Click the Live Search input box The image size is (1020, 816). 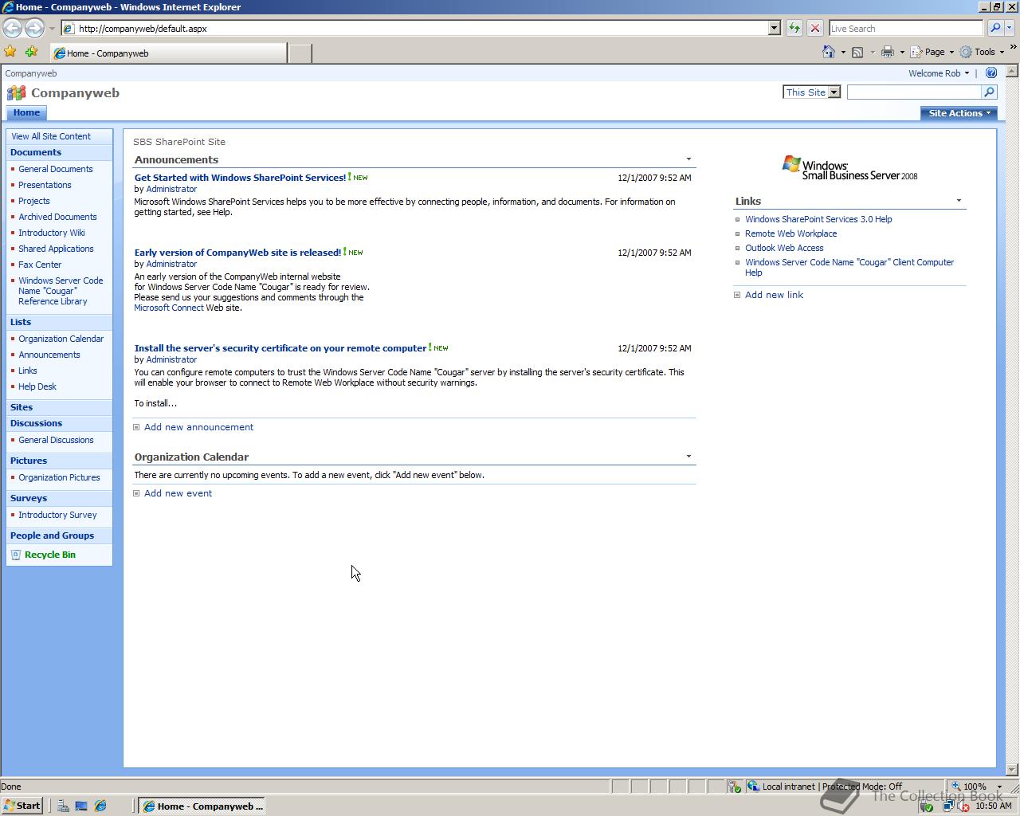pos(906,28)
